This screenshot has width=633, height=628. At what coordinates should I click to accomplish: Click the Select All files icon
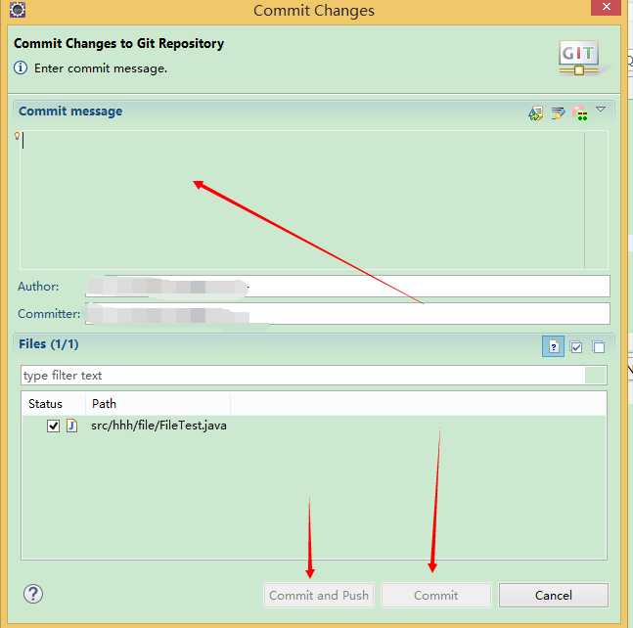pos(576,346)
